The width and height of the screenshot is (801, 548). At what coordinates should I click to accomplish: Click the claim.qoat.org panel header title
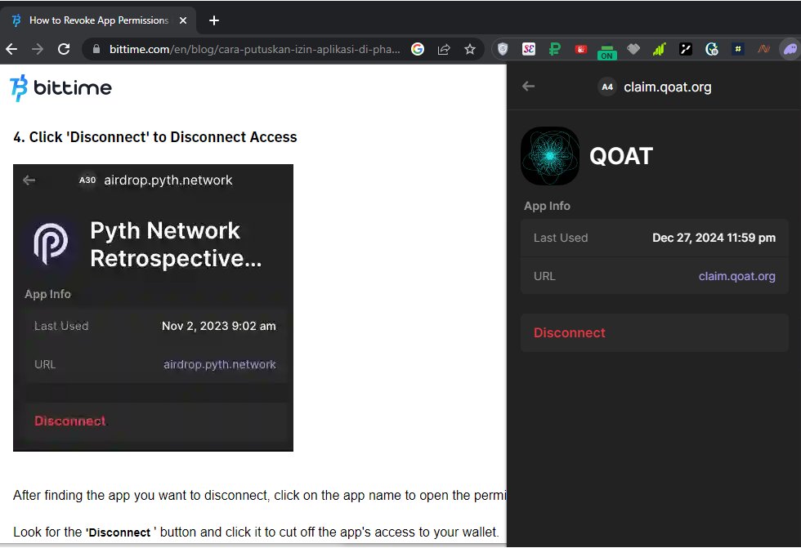tap(667, 87)
